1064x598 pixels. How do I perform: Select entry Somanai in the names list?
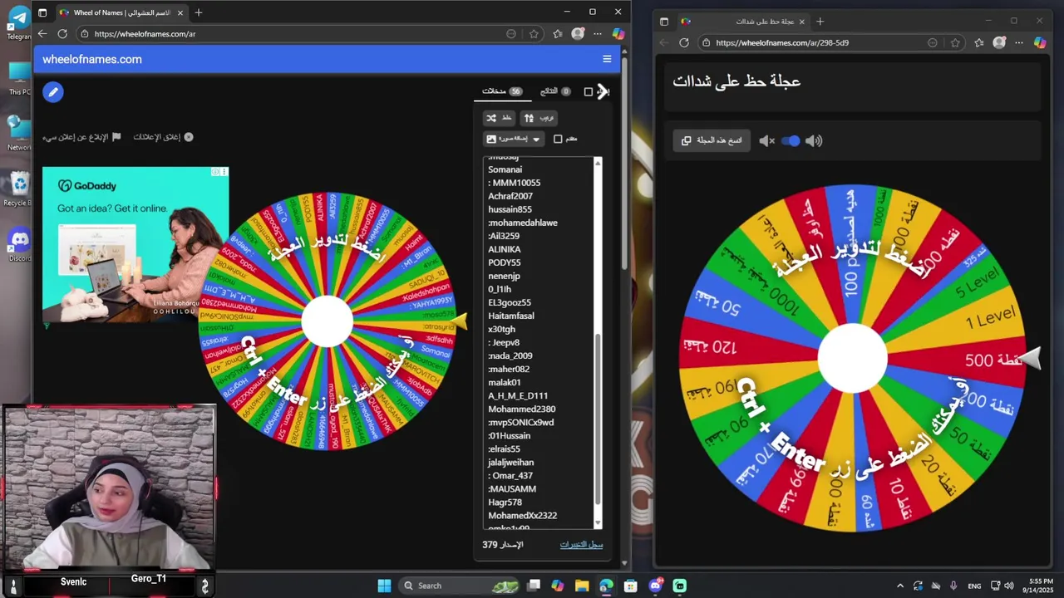[505, 169]
